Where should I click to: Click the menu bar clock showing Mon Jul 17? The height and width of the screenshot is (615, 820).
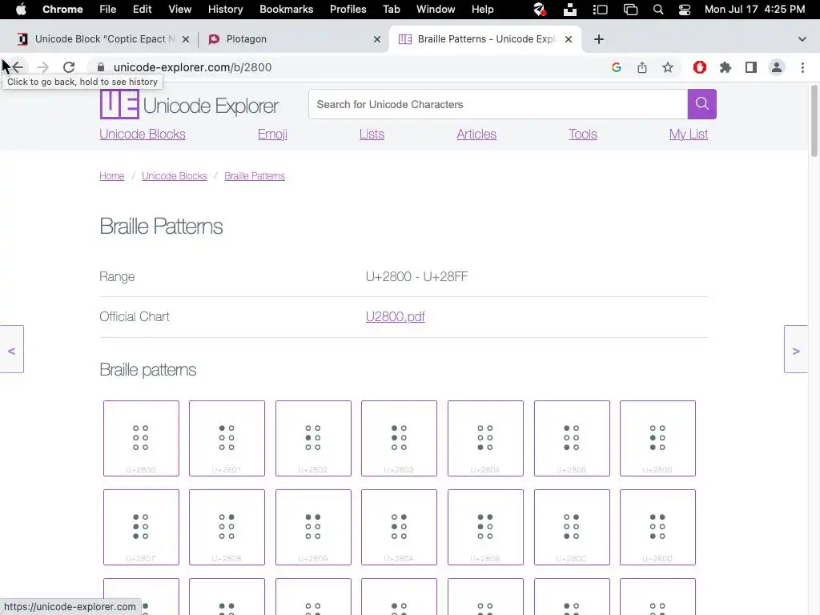tap(754, 9)
